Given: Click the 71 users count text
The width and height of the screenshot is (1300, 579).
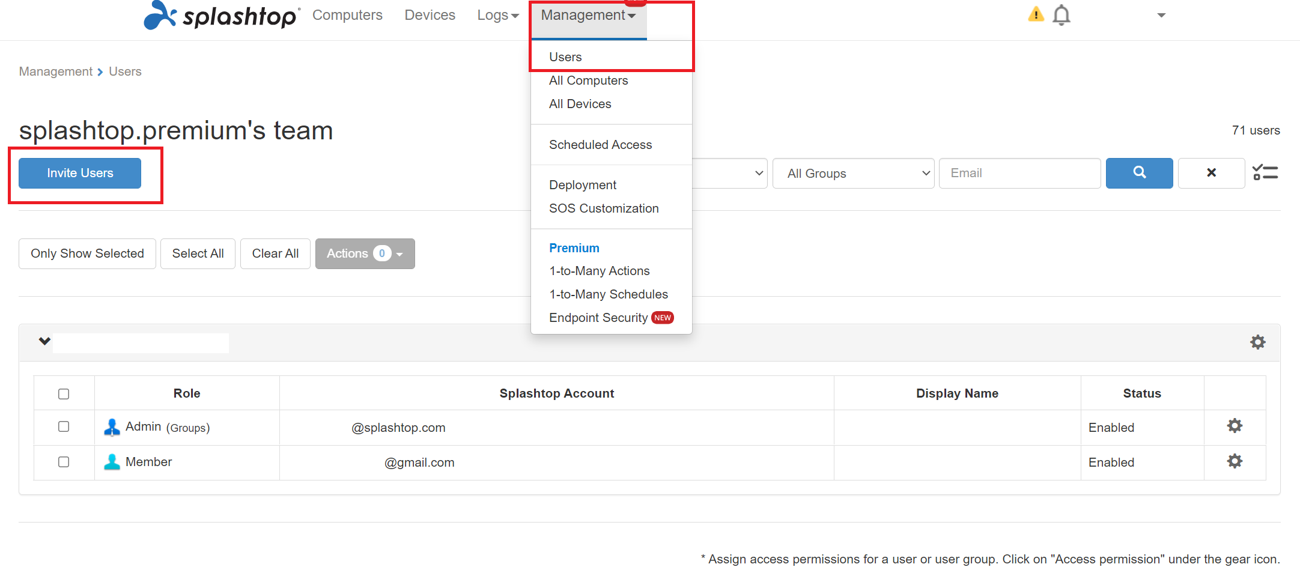Looking at the screenshot, I should click(1256, 130).
